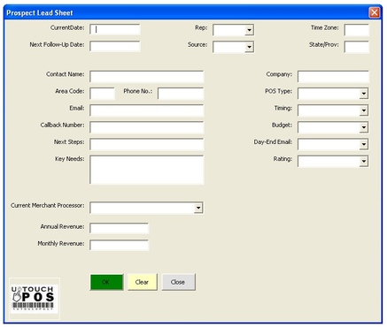Screen dimensions: 387x327
Task: Click the Next Steps field
Action: (x=147, y=144)
